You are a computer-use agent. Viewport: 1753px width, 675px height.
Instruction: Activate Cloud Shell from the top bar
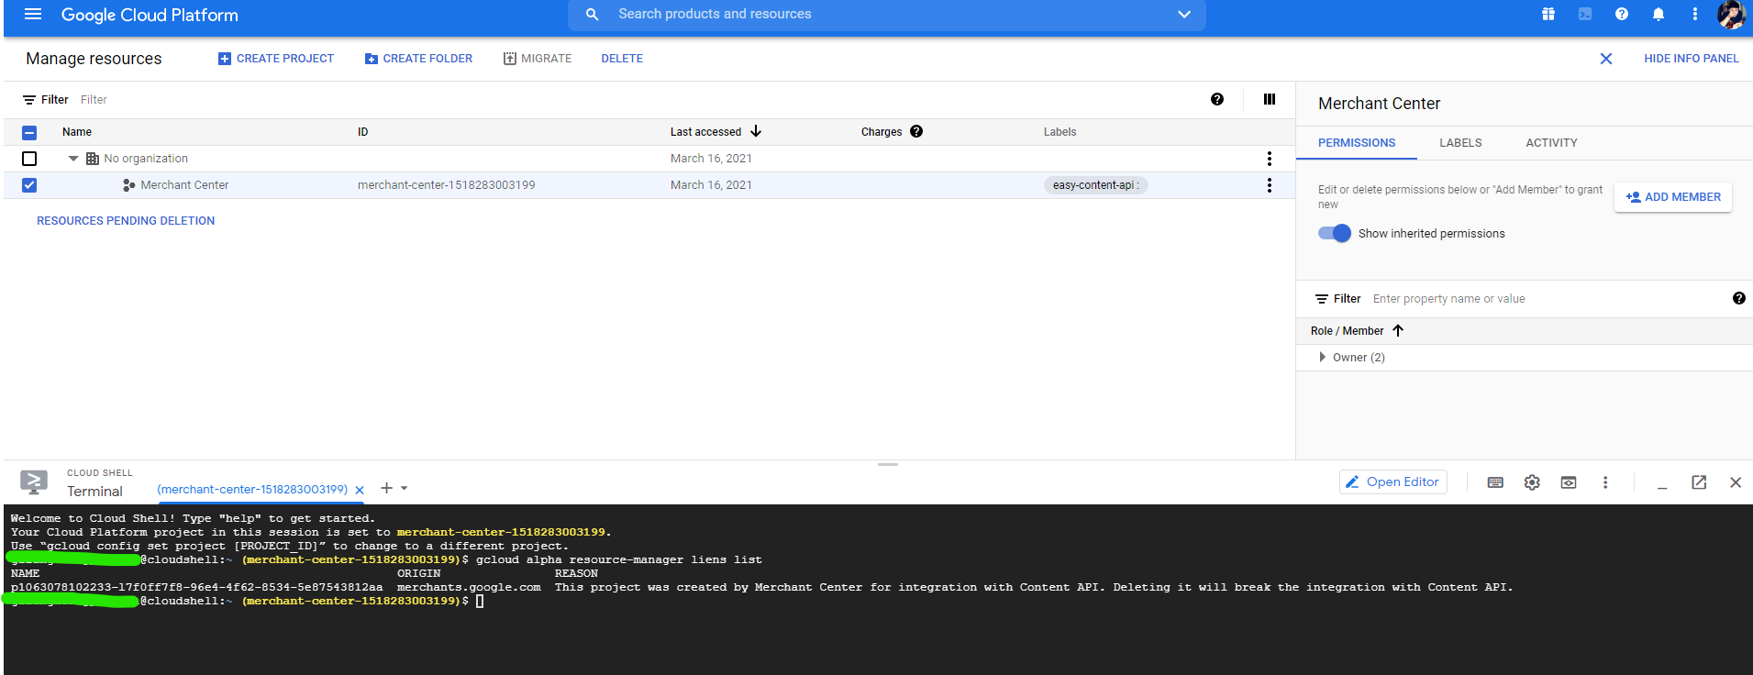(x=1585, y=15)
